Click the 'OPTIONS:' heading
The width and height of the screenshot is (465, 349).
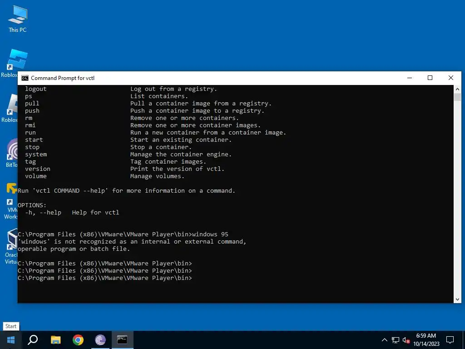coord(32,205)
